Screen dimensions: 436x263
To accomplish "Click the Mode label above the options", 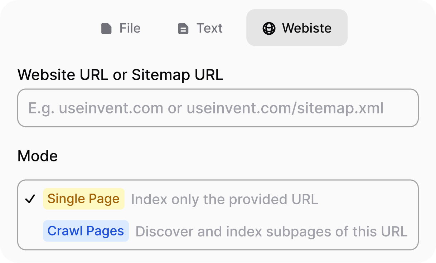I will click(x=38, y=156).
